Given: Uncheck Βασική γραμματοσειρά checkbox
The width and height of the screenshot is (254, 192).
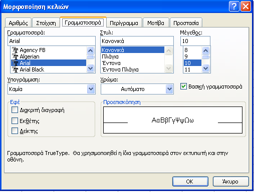Looking at the screenshot, I should pos(183,86).
